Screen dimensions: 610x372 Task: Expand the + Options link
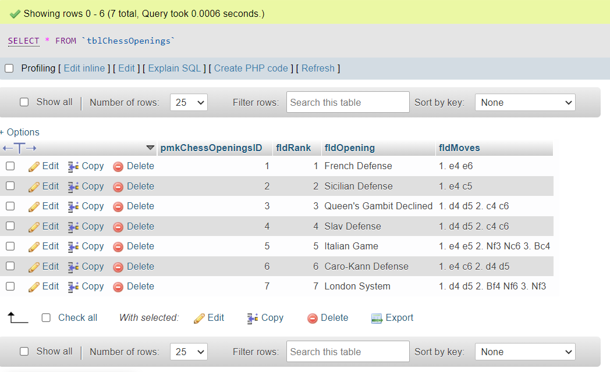pyautogui.click(x=20, y=133)
